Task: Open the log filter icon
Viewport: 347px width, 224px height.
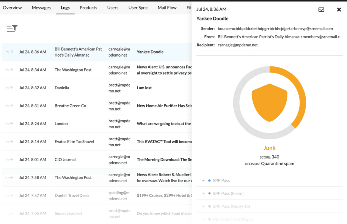Action: point(12,28)
